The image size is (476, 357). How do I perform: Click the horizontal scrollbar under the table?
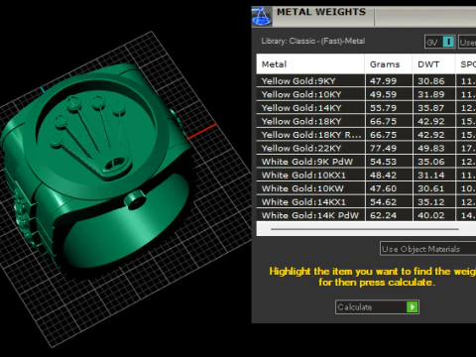365,229
